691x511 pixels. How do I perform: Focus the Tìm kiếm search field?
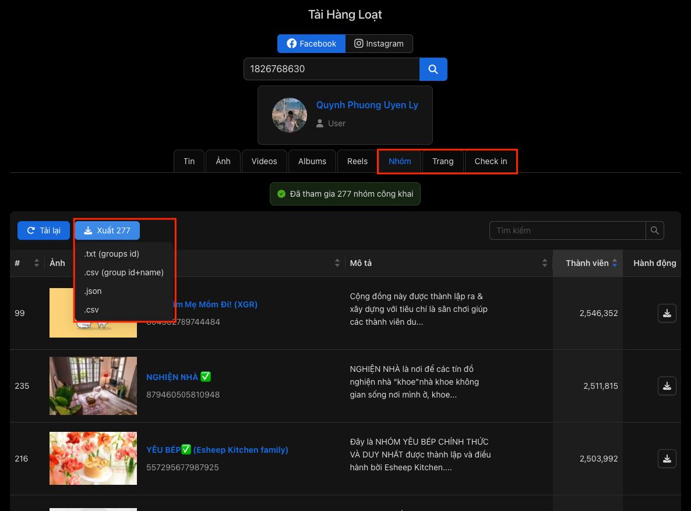(x=567, y=230)
